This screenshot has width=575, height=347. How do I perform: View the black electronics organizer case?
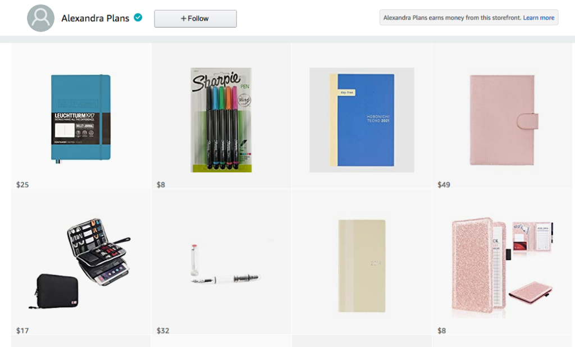click(x=80, y=263)
